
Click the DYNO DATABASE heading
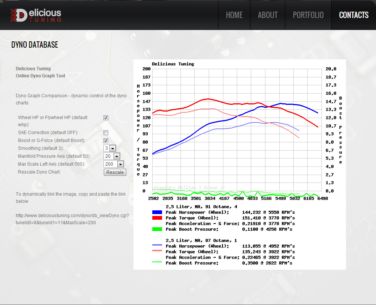[35, 45]
